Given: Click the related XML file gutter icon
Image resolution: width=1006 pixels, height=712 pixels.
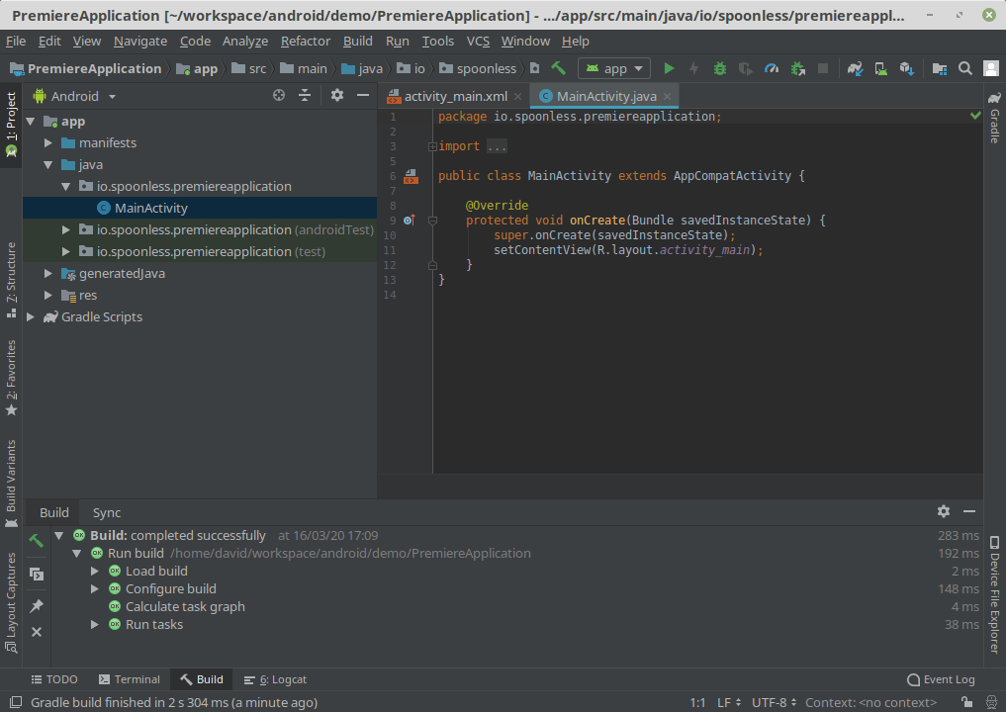Looking at the screenshot, I should pos(411,176).
